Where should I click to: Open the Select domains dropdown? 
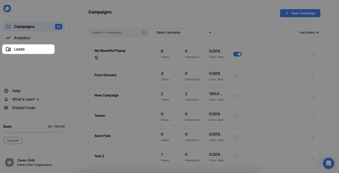coord(184,32)
